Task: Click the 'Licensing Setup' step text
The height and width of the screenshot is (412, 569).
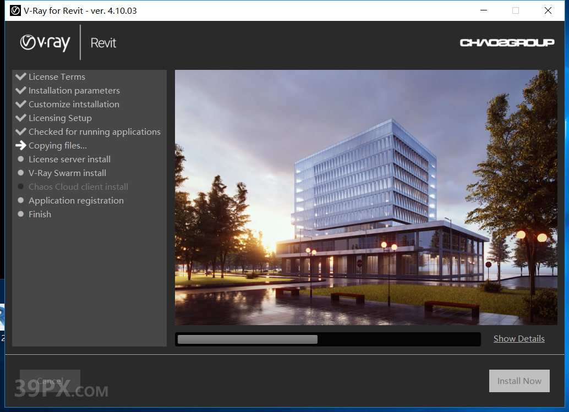Action: [60, 118]
